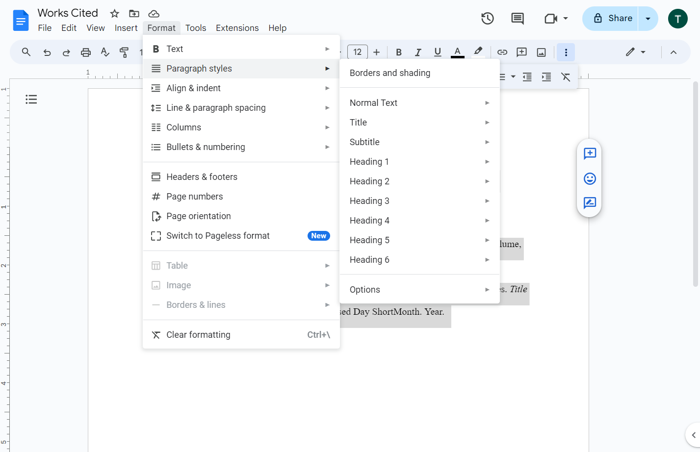Open the View menu
The image size is (700, 452).
pyautogui.click(x=96, y=28)
